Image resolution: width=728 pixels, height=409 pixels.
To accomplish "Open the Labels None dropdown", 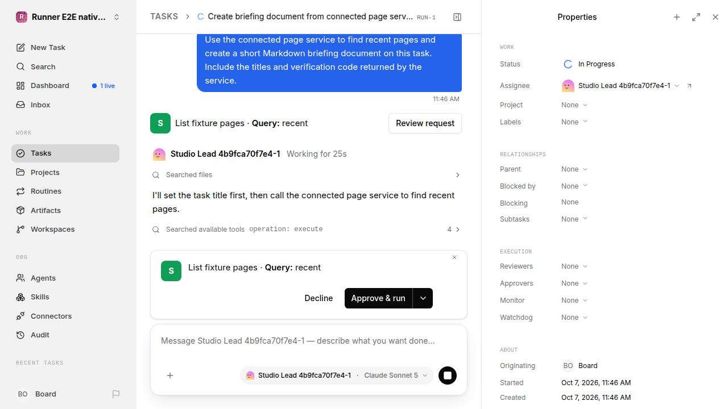I will pyautogui.click(x=574, y=122).
